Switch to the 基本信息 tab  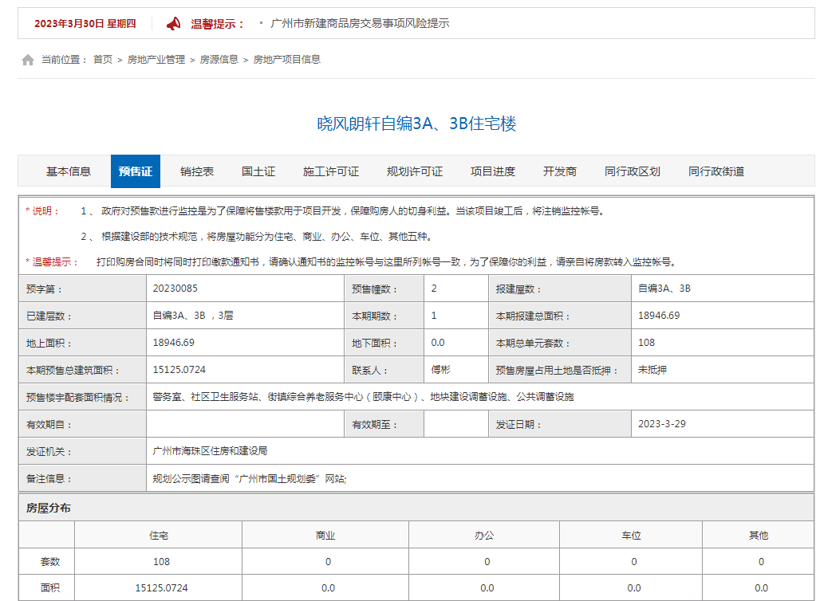pos(68,171)
